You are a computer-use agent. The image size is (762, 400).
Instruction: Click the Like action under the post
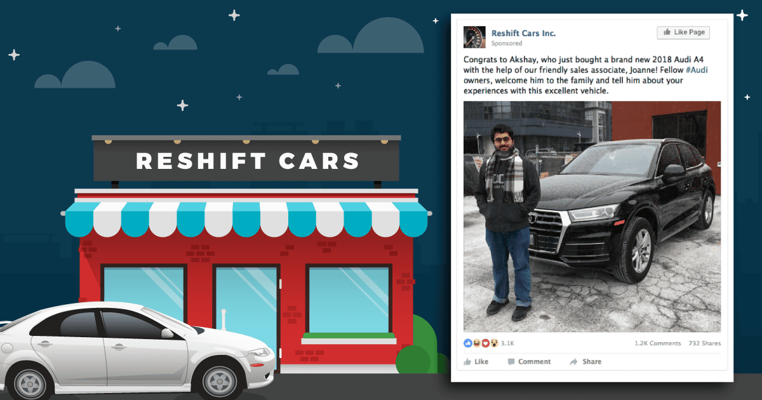[x=476, y=362]
